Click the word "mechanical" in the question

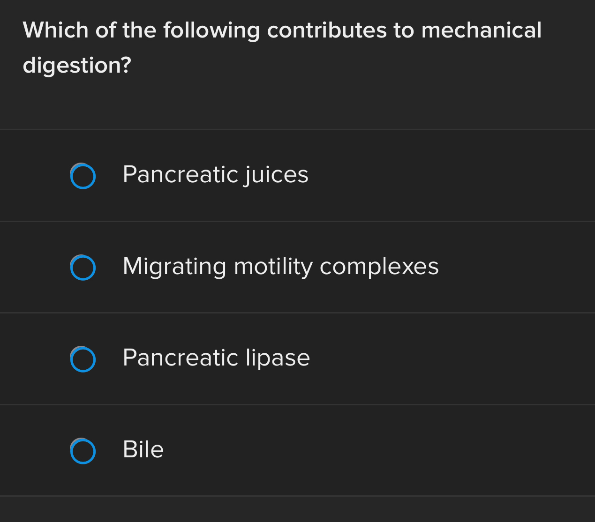[x=482, y=30]
